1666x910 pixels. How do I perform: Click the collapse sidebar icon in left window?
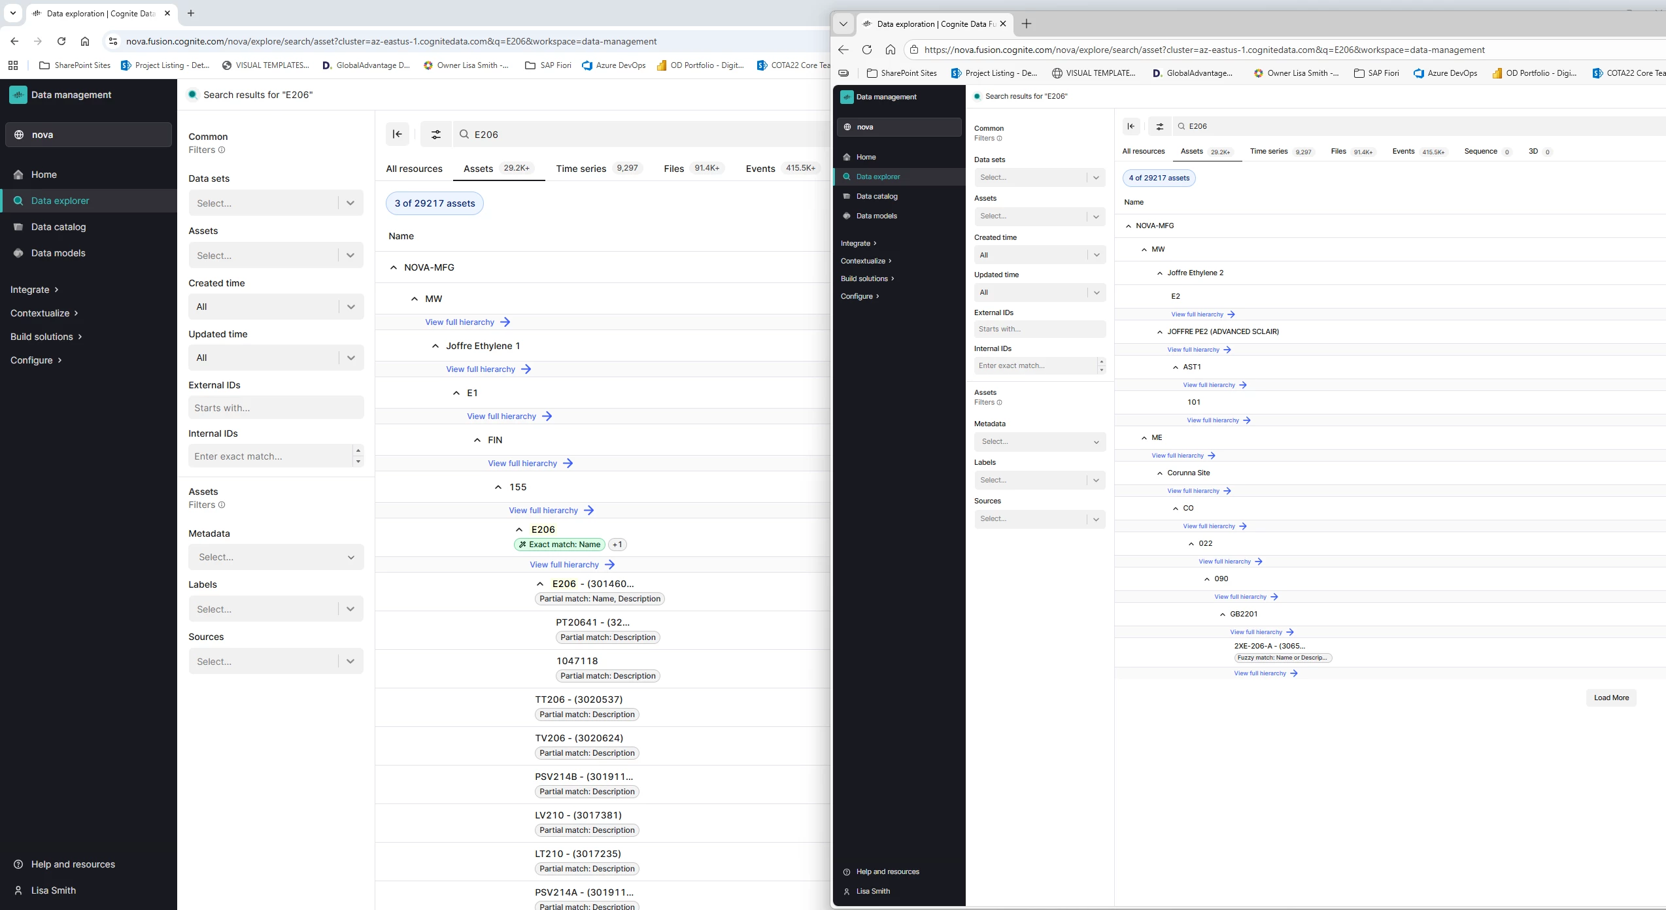point(397,134)
